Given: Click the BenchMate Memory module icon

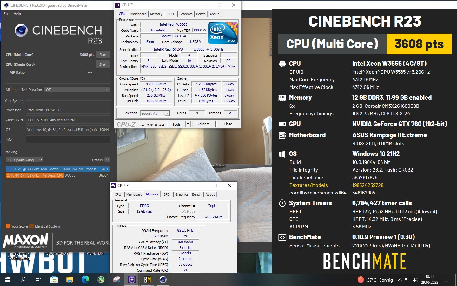Looking at the screenshot, I should (x=282, y=98).
